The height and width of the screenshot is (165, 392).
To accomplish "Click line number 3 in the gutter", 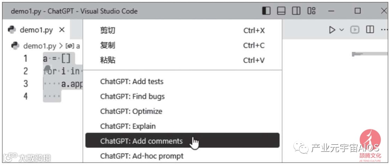I will 25,84.
